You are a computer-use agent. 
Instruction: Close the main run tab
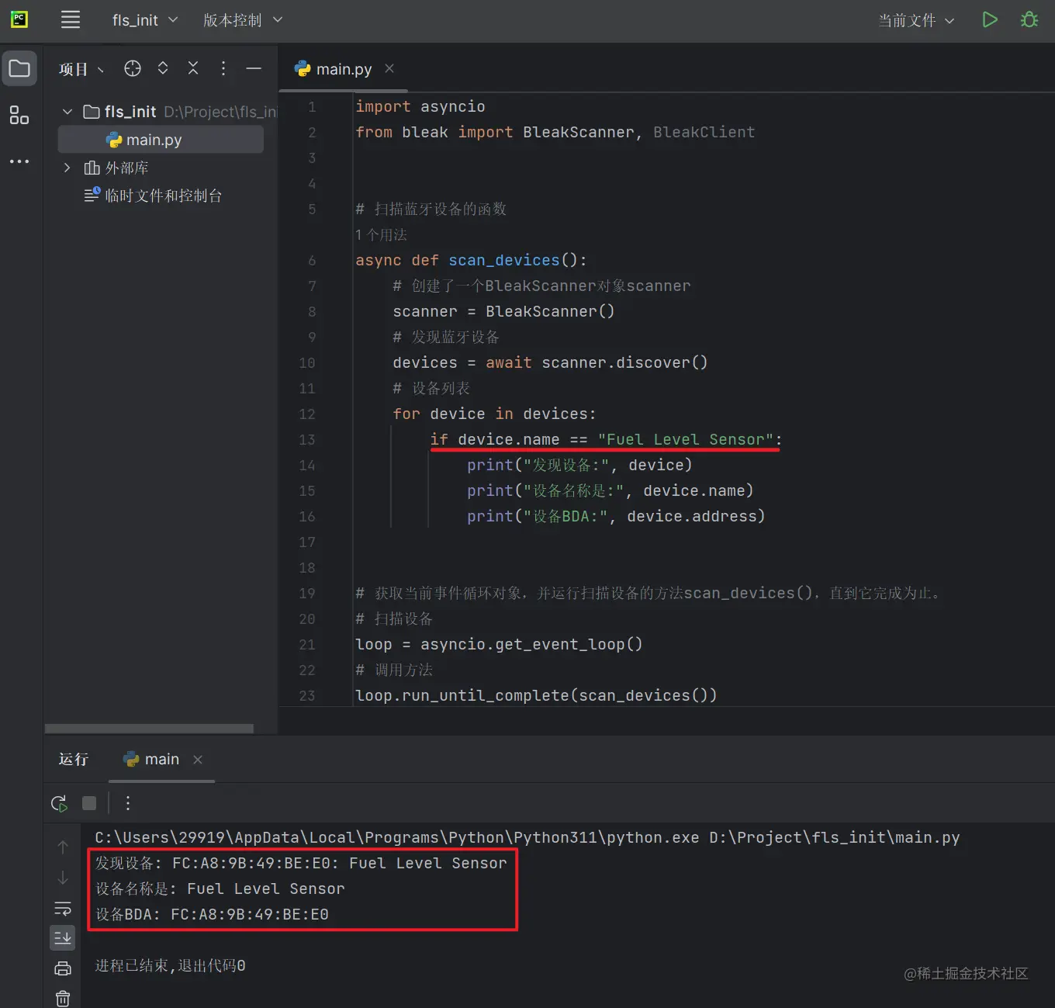point(198,760)
